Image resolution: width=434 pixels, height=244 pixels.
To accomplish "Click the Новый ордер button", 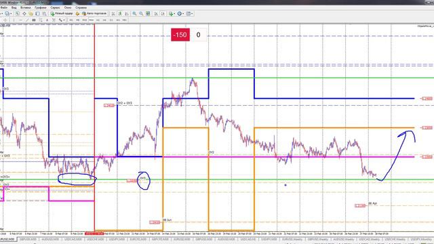I will (x=62, y=14).
